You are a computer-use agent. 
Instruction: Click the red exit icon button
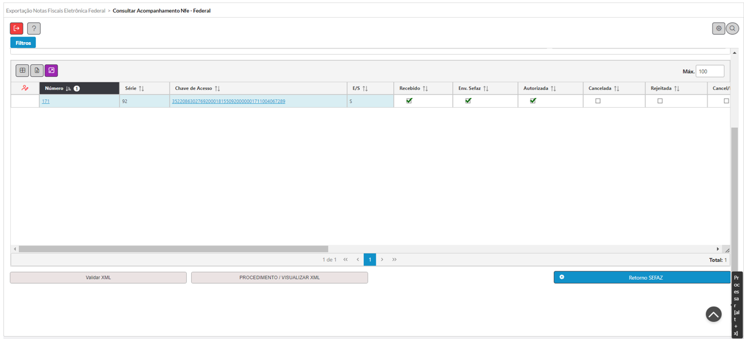click(17, 28)
